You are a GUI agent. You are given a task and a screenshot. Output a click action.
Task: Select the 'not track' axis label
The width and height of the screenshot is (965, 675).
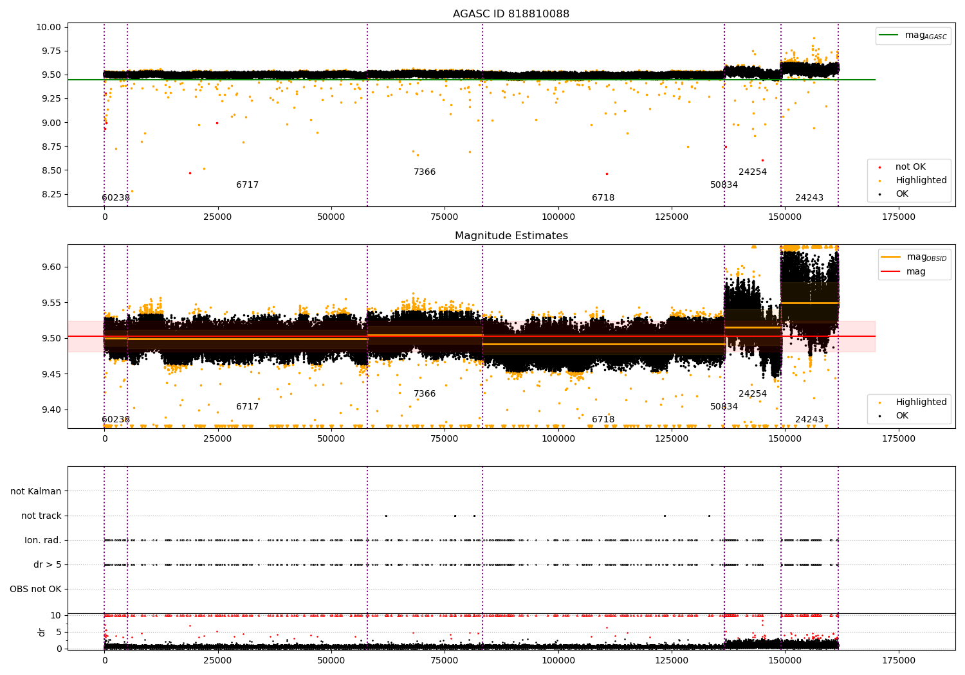[x=41, y=516]
